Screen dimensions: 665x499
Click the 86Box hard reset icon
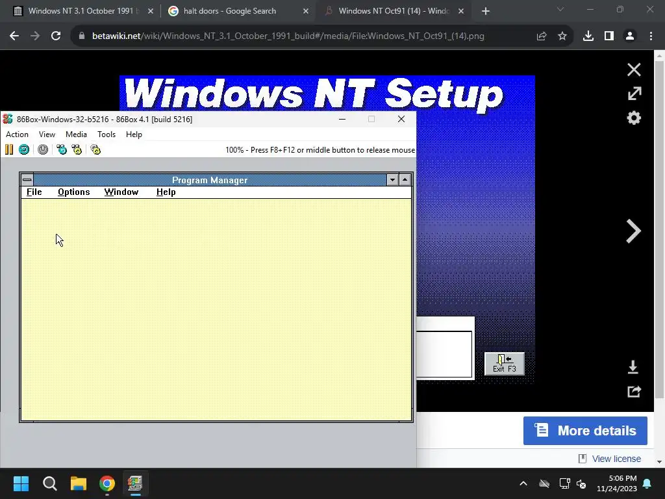coord(24,149)
